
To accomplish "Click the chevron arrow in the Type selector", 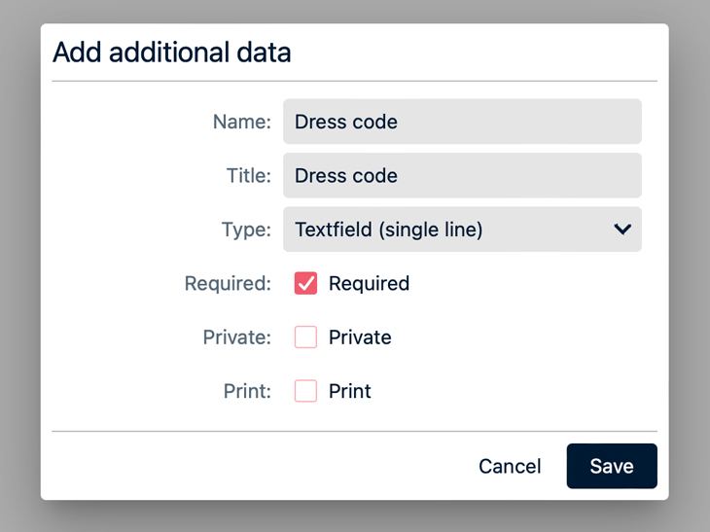I will click(622, 230).
